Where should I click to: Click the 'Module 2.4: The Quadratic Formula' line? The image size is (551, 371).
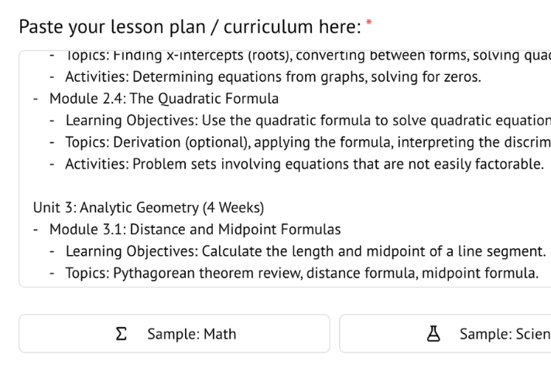point(163,99)
